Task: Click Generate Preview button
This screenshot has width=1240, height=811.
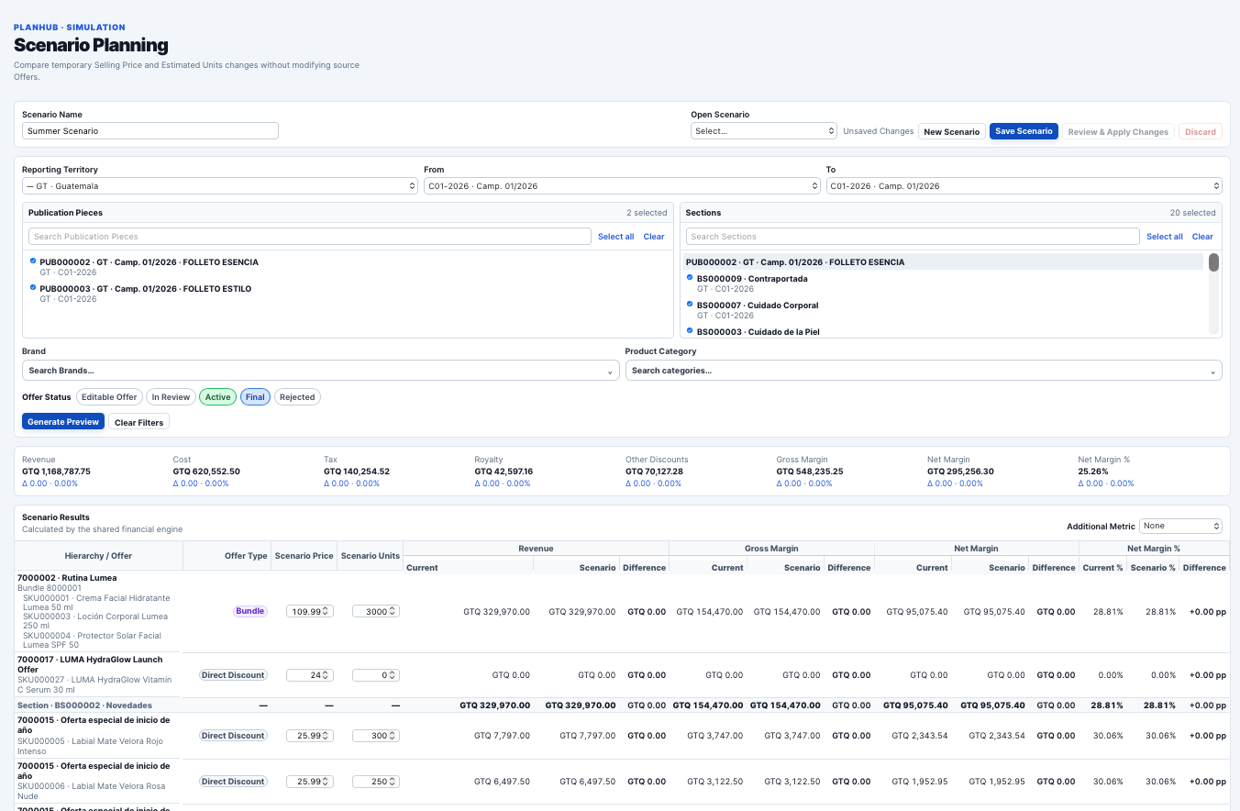Action: click(x=63, y=422)
